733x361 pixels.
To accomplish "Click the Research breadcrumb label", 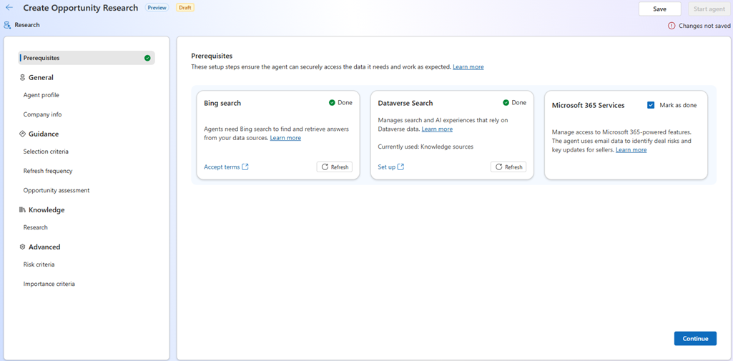I will point(27,25).
